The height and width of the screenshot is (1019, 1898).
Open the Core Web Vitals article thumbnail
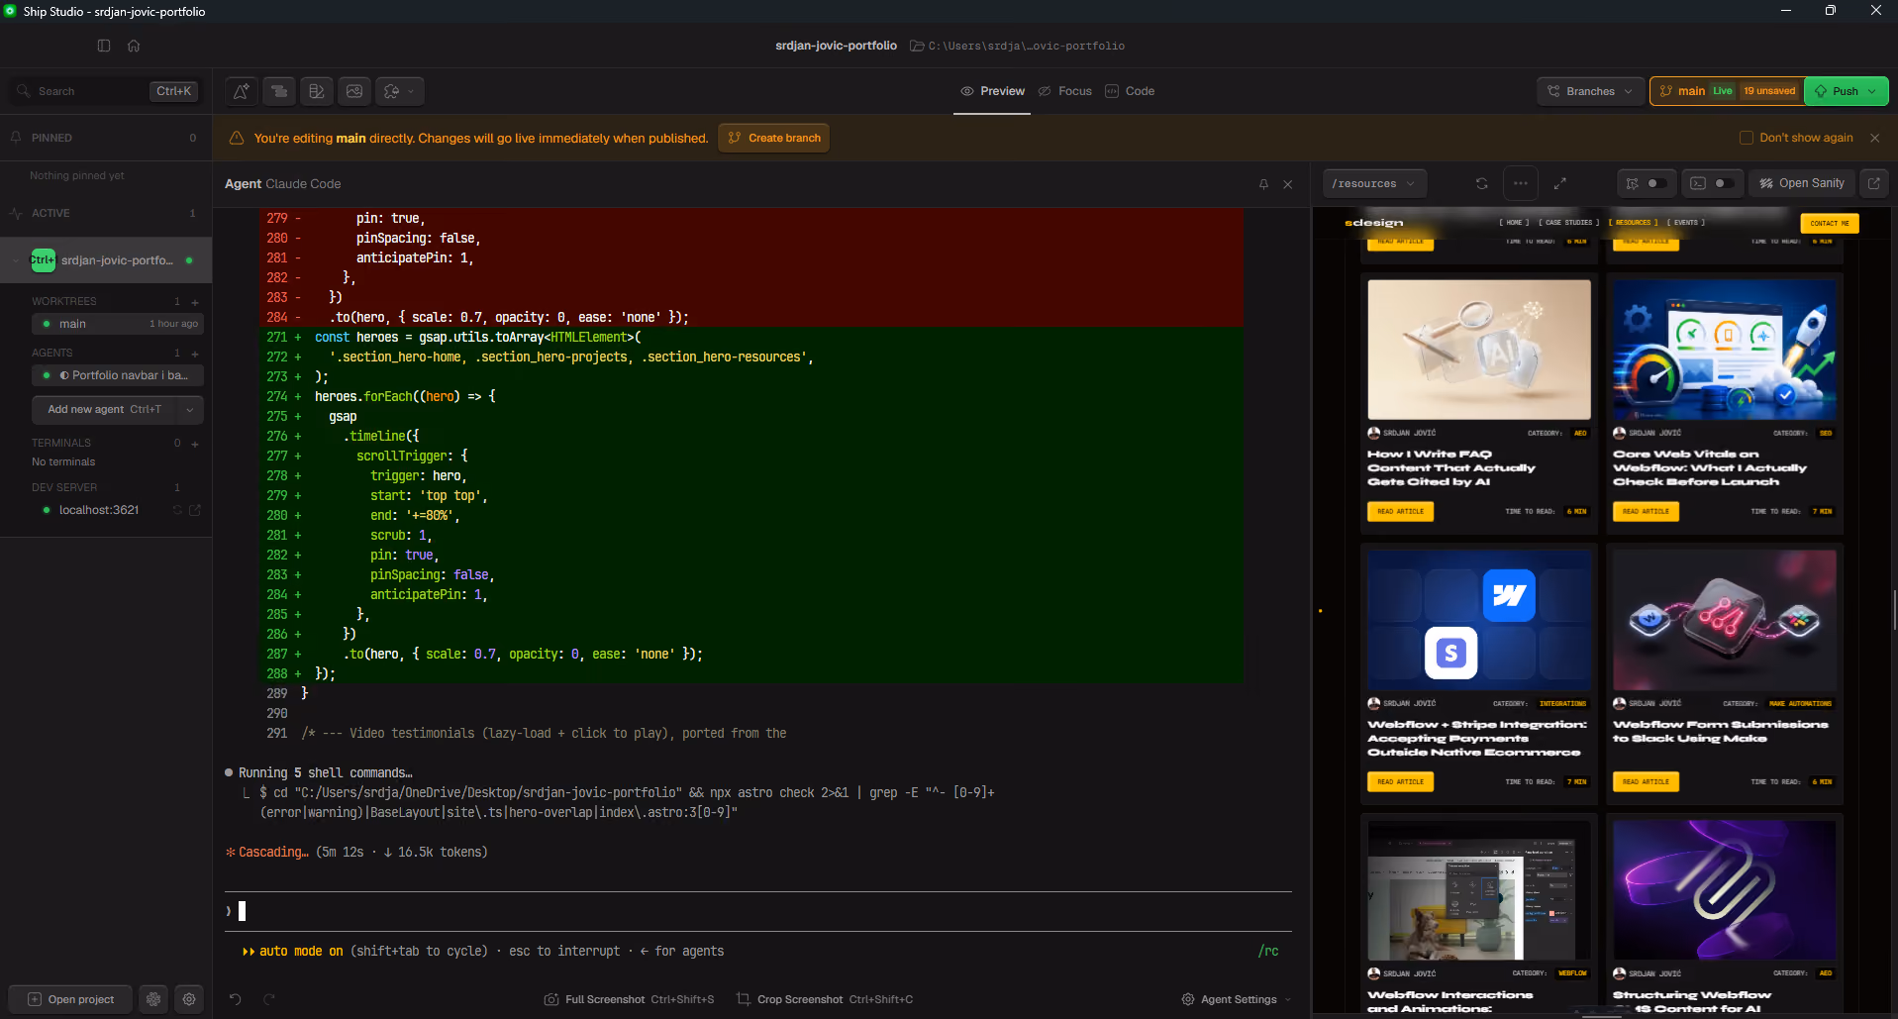click(x=1725, y=350)
